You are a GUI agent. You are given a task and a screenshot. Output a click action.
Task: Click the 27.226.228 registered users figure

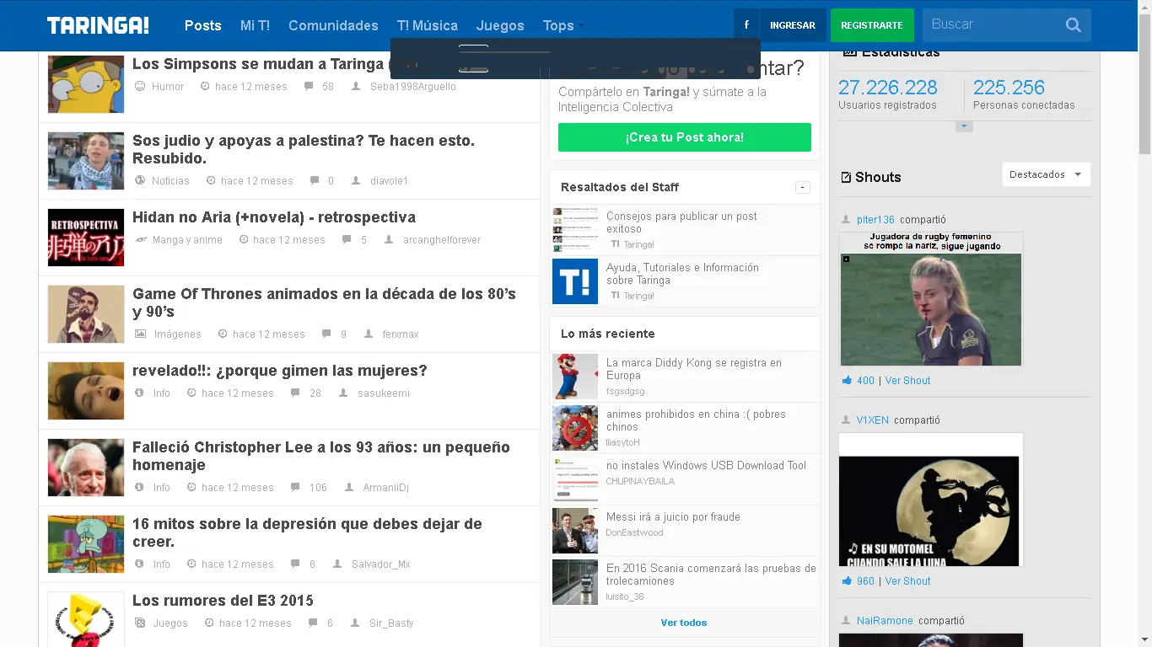(x=888, y=88)
